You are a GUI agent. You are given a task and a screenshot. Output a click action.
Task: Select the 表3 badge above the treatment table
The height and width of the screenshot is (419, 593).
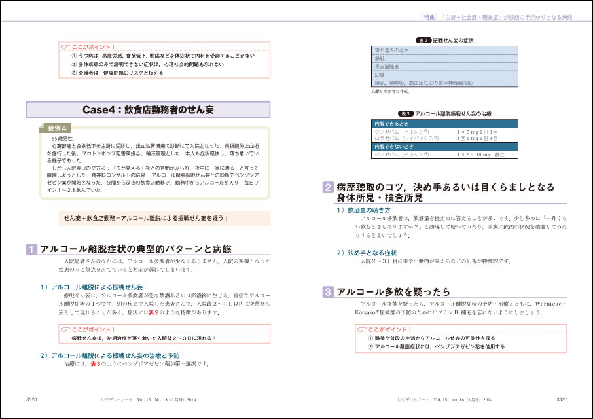point(405,113)
